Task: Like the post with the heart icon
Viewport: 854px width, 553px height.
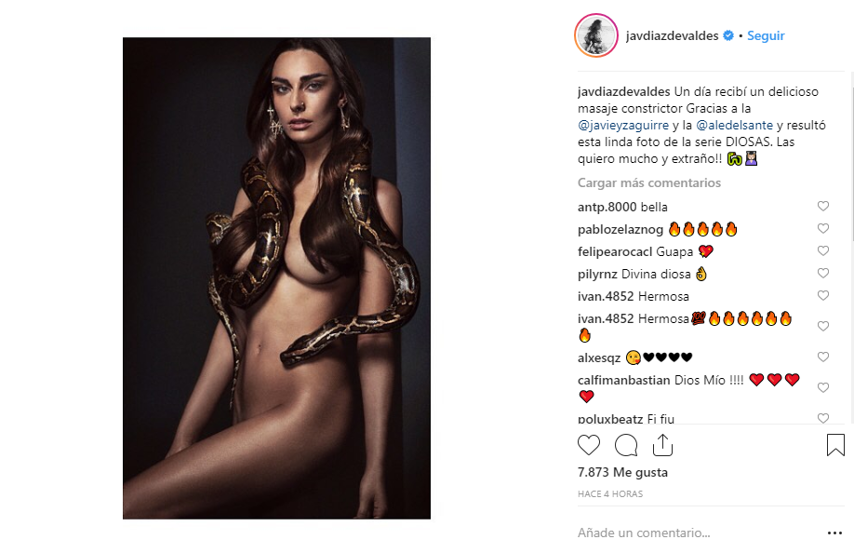Action: tap(589, 445)
